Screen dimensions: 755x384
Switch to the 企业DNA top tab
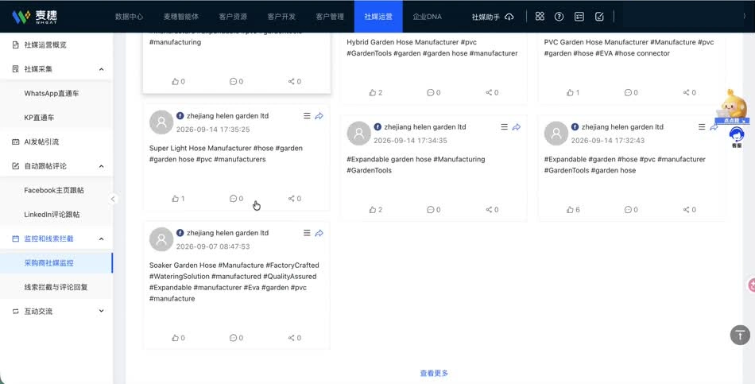[x=427, y=17]
